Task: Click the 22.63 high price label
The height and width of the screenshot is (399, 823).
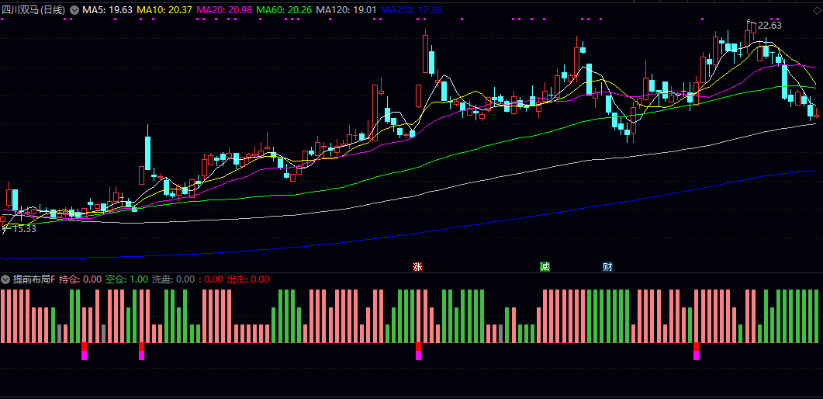Action: click(x=769, y=25)
